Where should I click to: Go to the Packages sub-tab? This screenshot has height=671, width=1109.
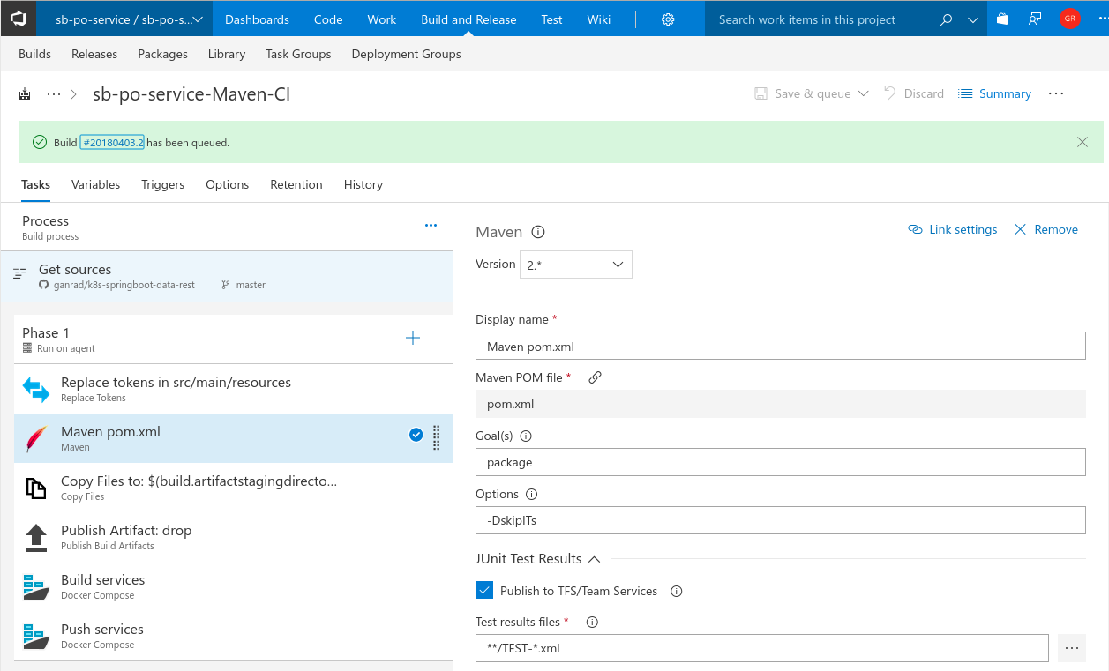tap(162, 54)
